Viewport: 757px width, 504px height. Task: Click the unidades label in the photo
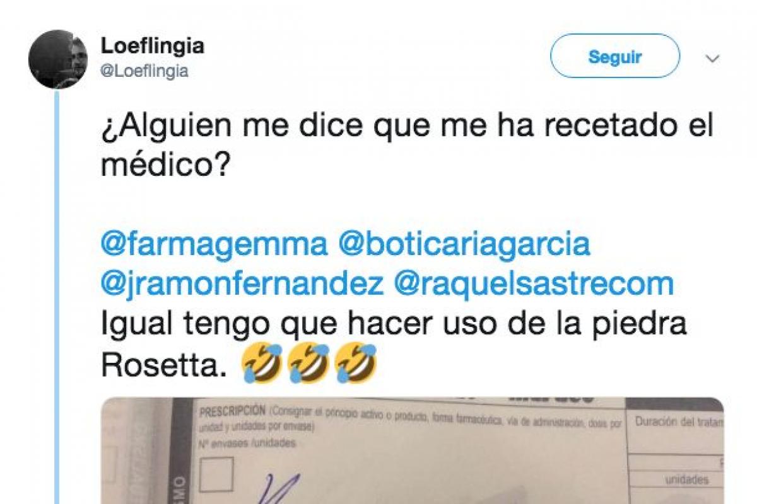coord(686,479)
